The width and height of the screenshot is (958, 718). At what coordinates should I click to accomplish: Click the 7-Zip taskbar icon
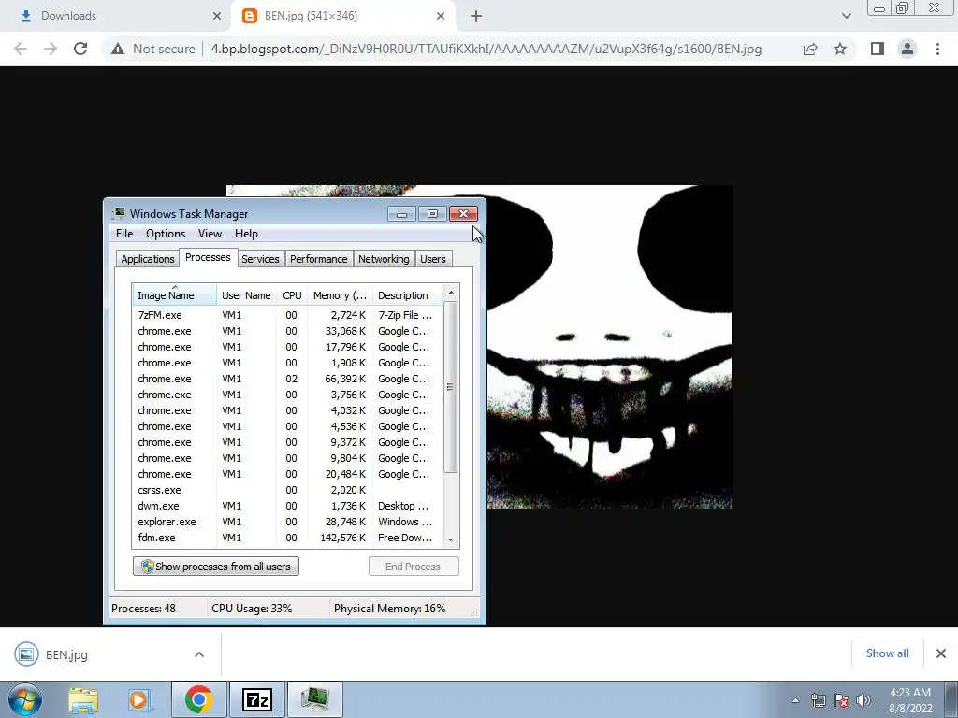click(257, 699)
